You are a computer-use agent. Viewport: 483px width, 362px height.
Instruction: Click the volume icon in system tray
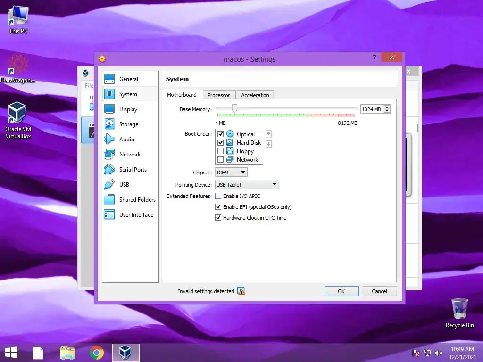click(x=439, y=353)
